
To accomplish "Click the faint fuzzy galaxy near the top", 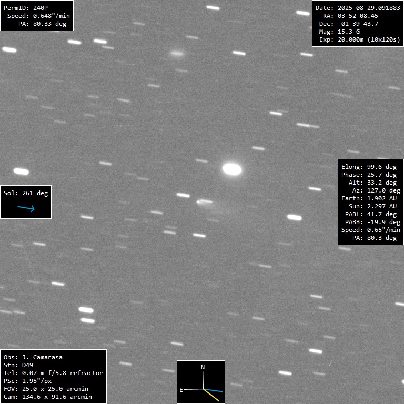I will [x=177, y=53].
